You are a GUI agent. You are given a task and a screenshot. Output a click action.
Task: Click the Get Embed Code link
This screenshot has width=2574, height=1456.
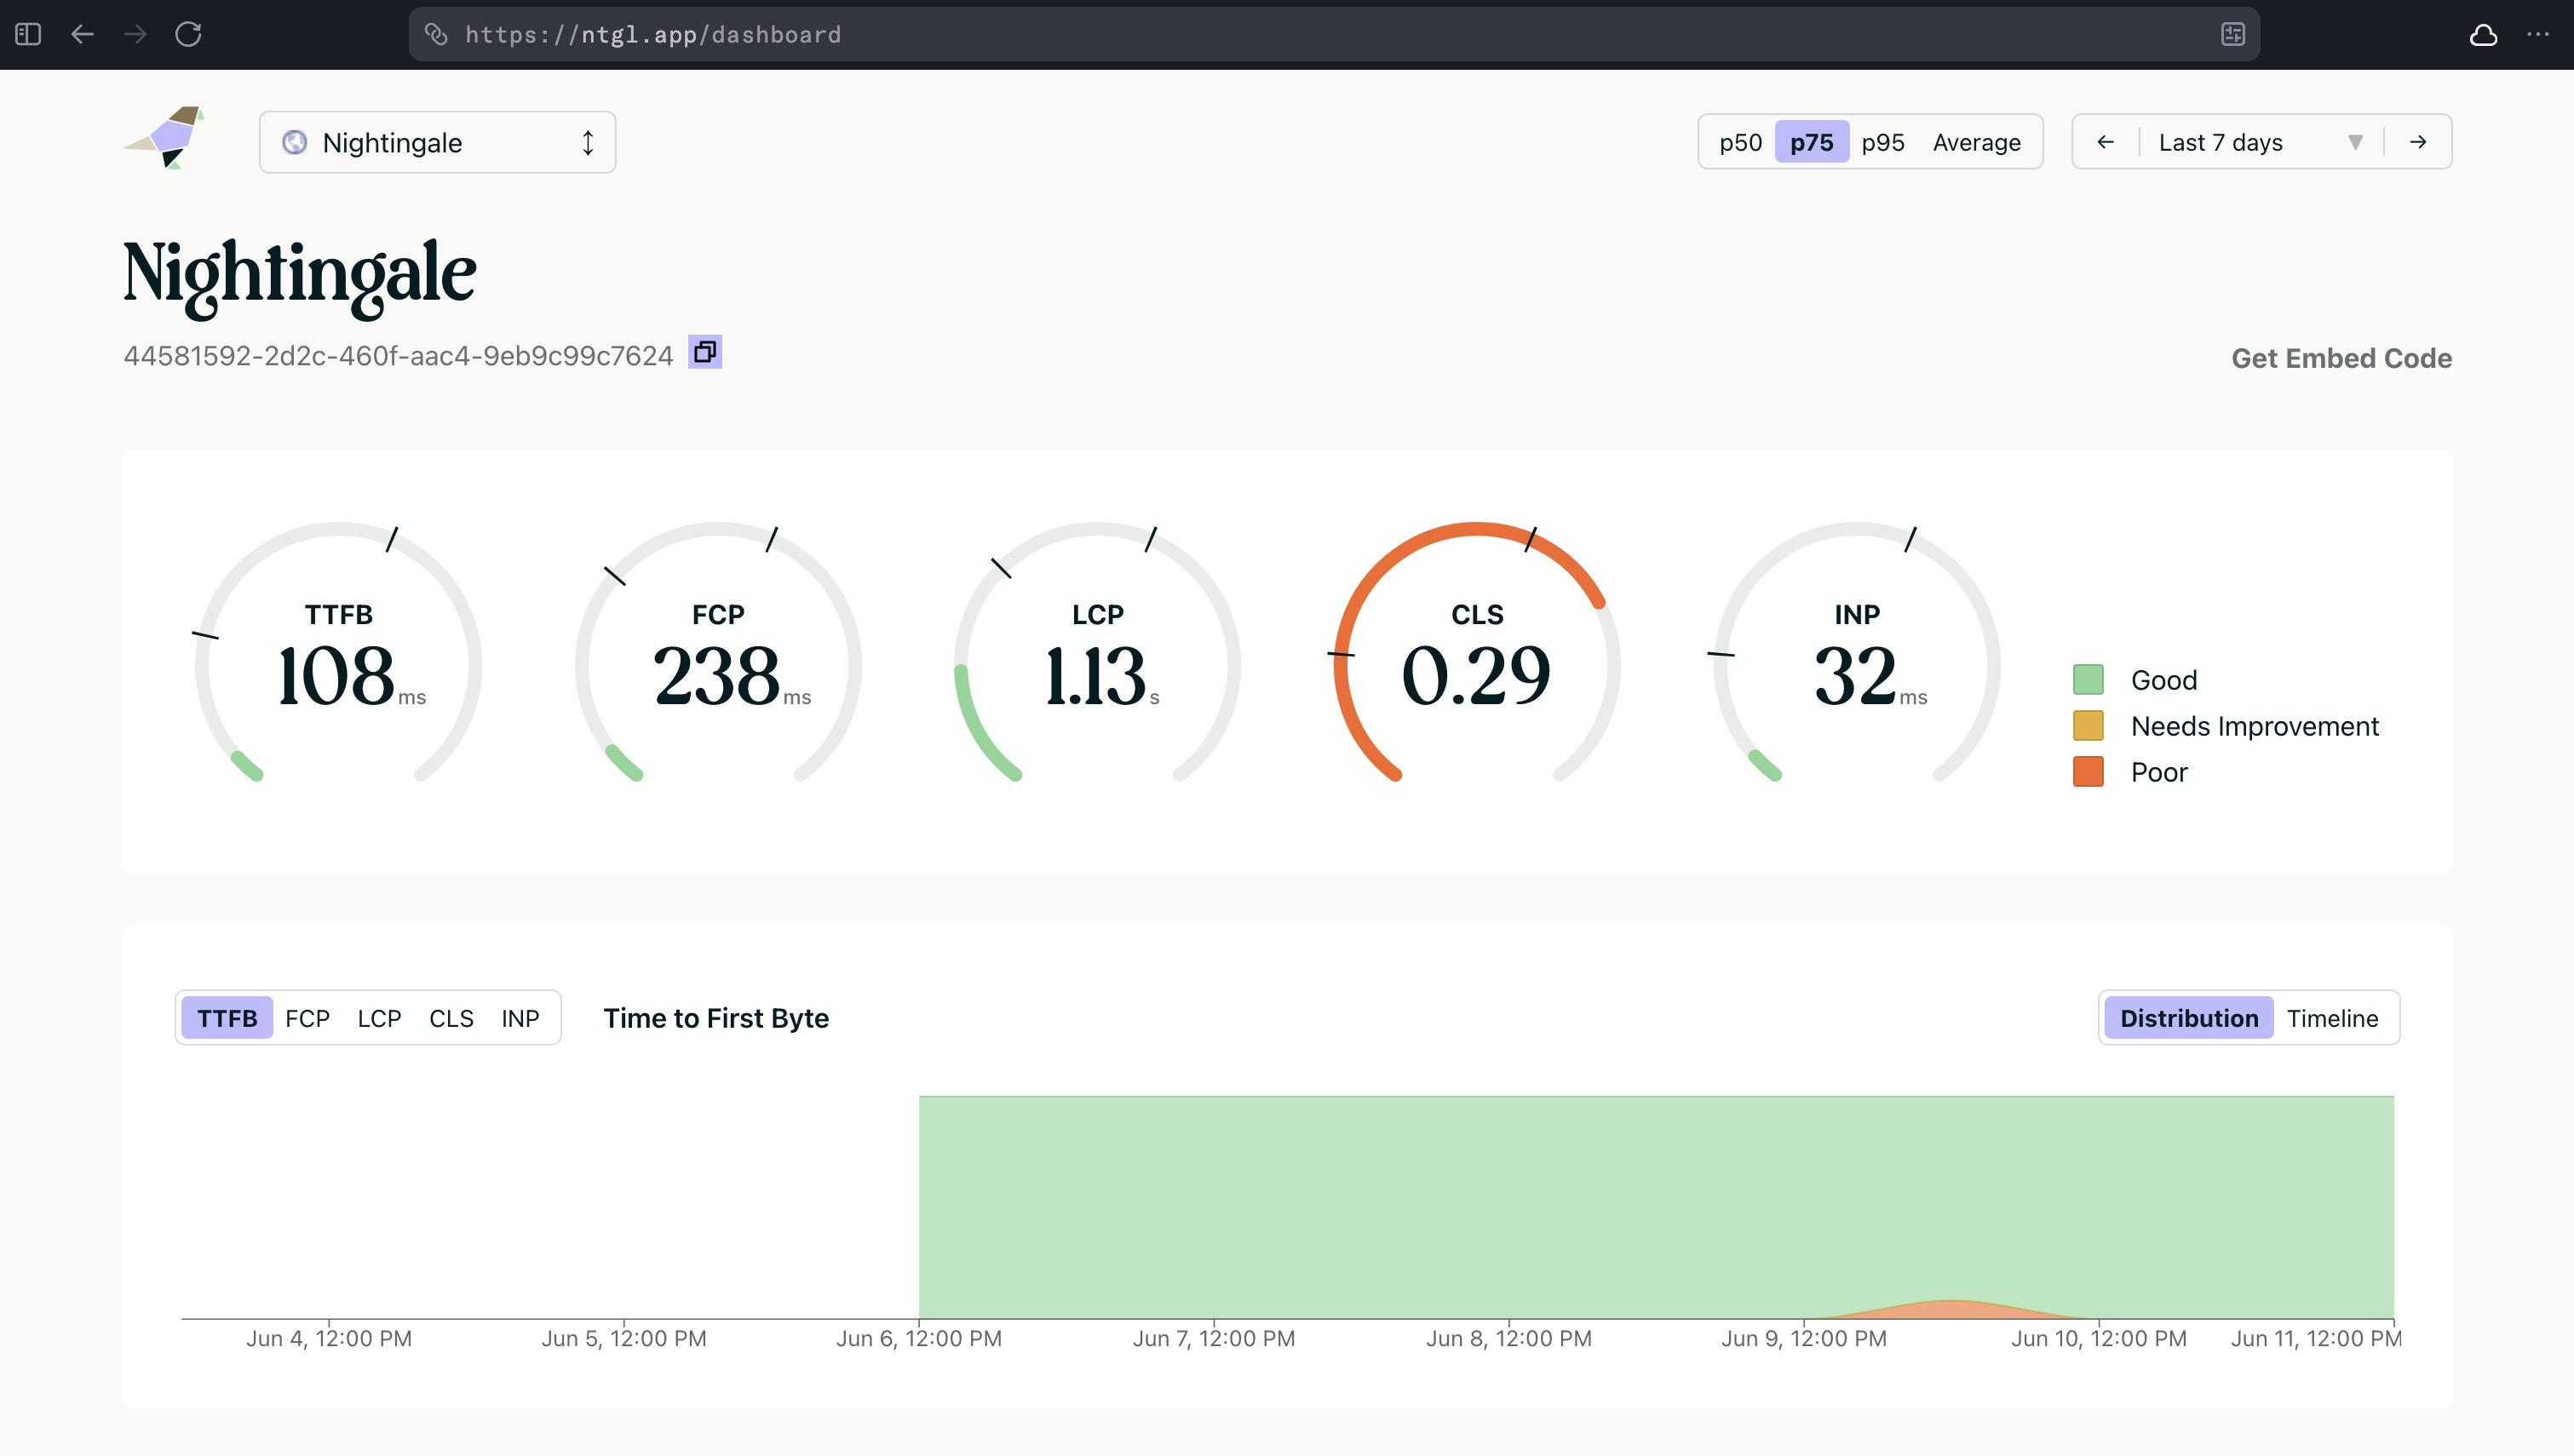2341,358
